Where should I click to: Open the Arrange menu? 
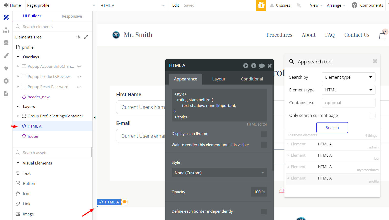point(336,5)
